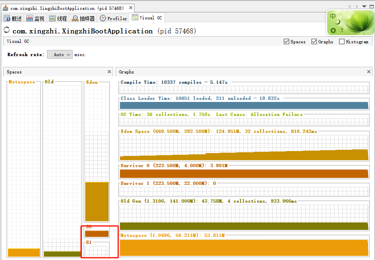Click the Metaspace graph at the bottom
Screen dimensions: 375x260
click(244, 248)
